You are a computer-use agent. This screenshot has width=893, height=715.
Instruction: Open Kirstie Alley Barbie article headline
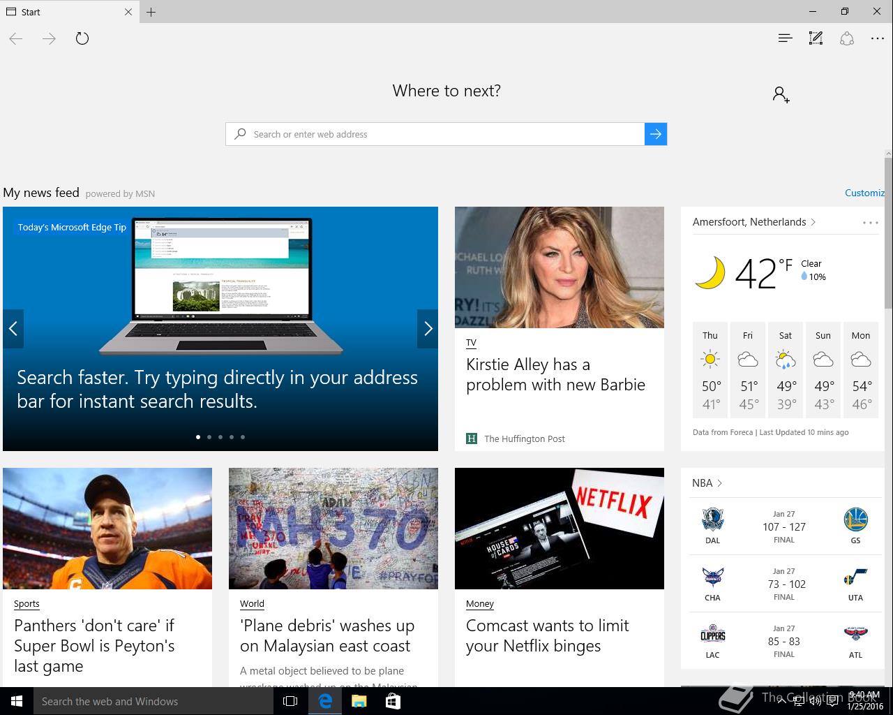(x=555, y=374)
